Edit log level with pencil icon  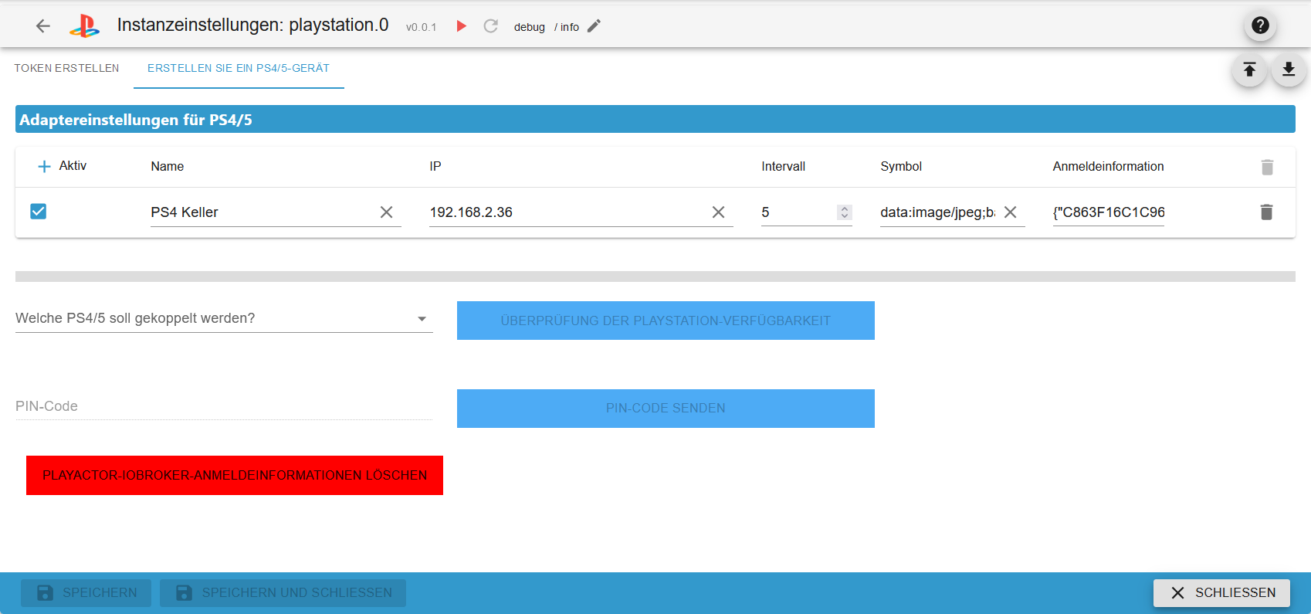click(x=594, y=26)
